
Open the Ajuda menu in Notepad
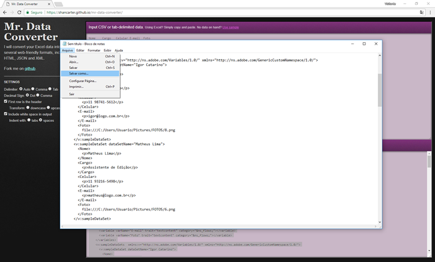coord(119,50)
